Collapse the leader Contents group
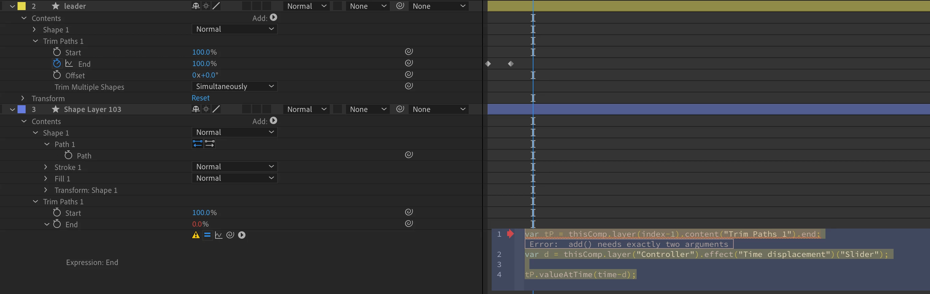 (x=24, y=18)
